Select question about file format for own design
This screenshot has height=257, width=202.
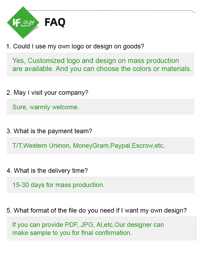(96, 210)
